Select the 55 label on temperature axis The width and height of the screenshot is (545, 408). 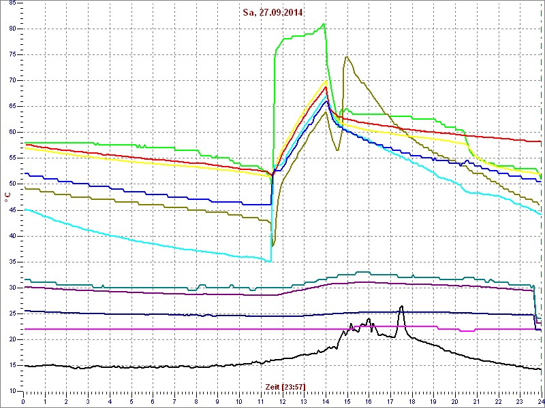(x=12, y=158)
